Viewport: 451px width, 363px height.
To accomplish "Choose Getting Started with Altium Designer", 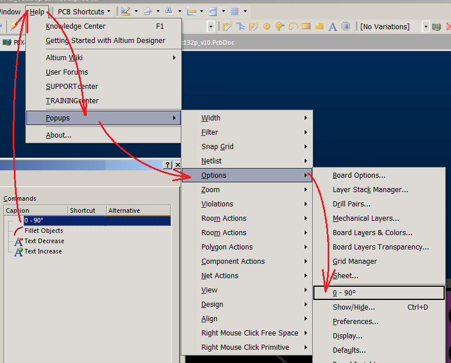I will [x=103, y=41].
